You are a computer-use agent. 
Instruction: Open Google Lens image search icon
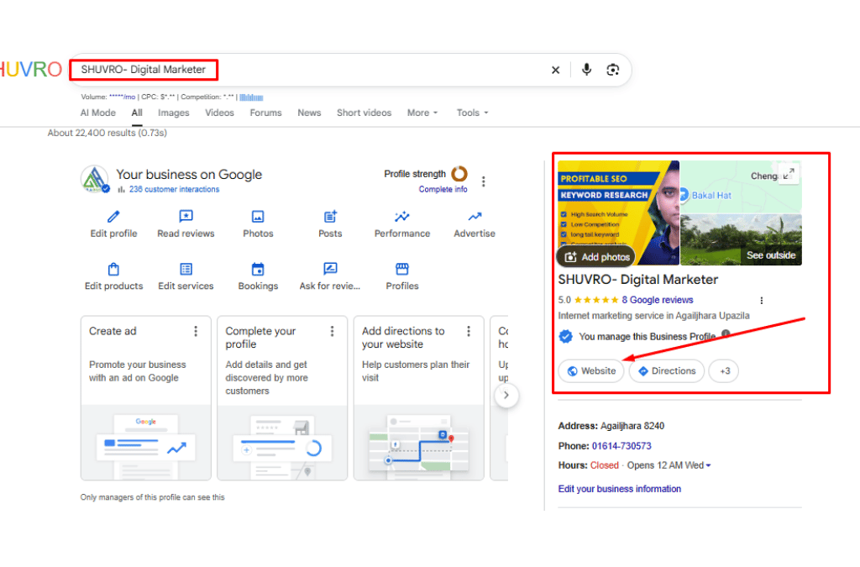(x=612, y=70)
